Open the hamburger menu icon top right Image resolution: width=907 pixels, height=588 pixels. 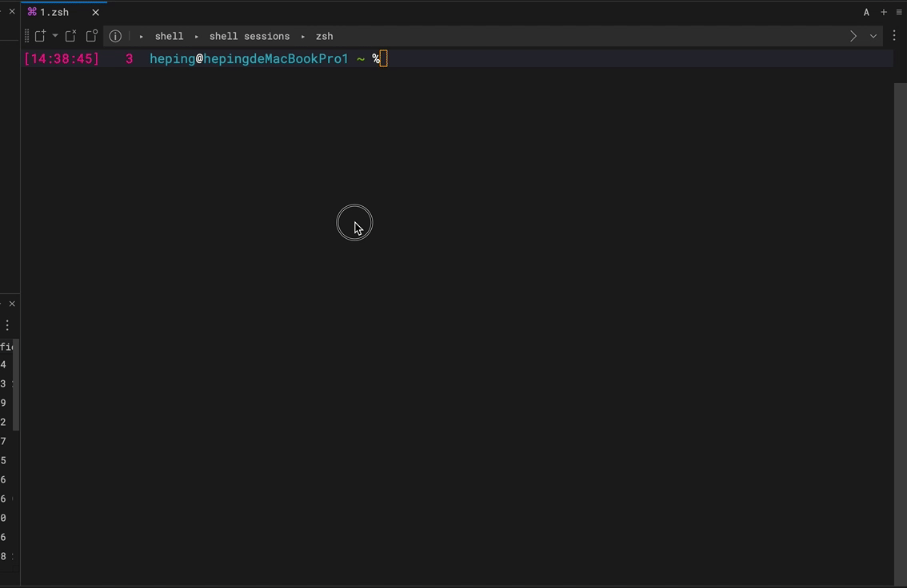[899, 12]
